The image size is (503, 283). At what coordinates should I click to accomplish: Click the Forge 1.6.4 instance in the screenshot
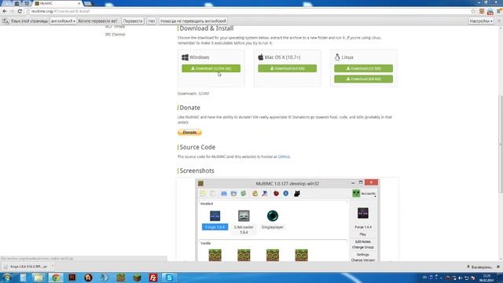pyautogui.click(x=215, y=220)
